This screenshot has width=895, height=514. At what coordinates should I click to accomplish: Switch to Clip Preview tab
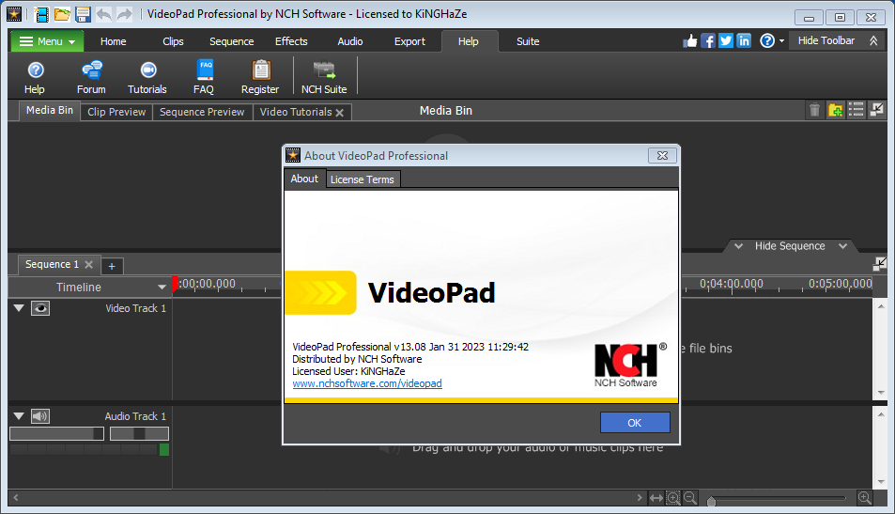pyautogui.click(x=116, y=112)
